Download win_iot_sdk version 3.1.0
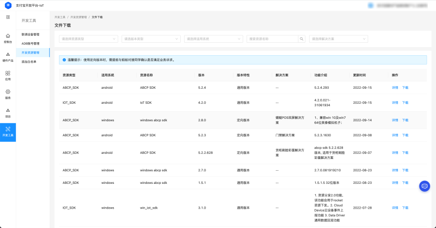This screenshot has height=228, width=436. pyautogui.click(x=405, y=208)
